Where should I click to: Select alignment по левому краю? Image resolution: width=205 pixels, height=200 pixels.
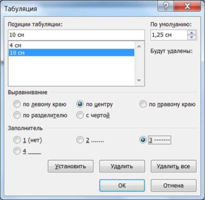pyautogui.click(x=17, y=104)
